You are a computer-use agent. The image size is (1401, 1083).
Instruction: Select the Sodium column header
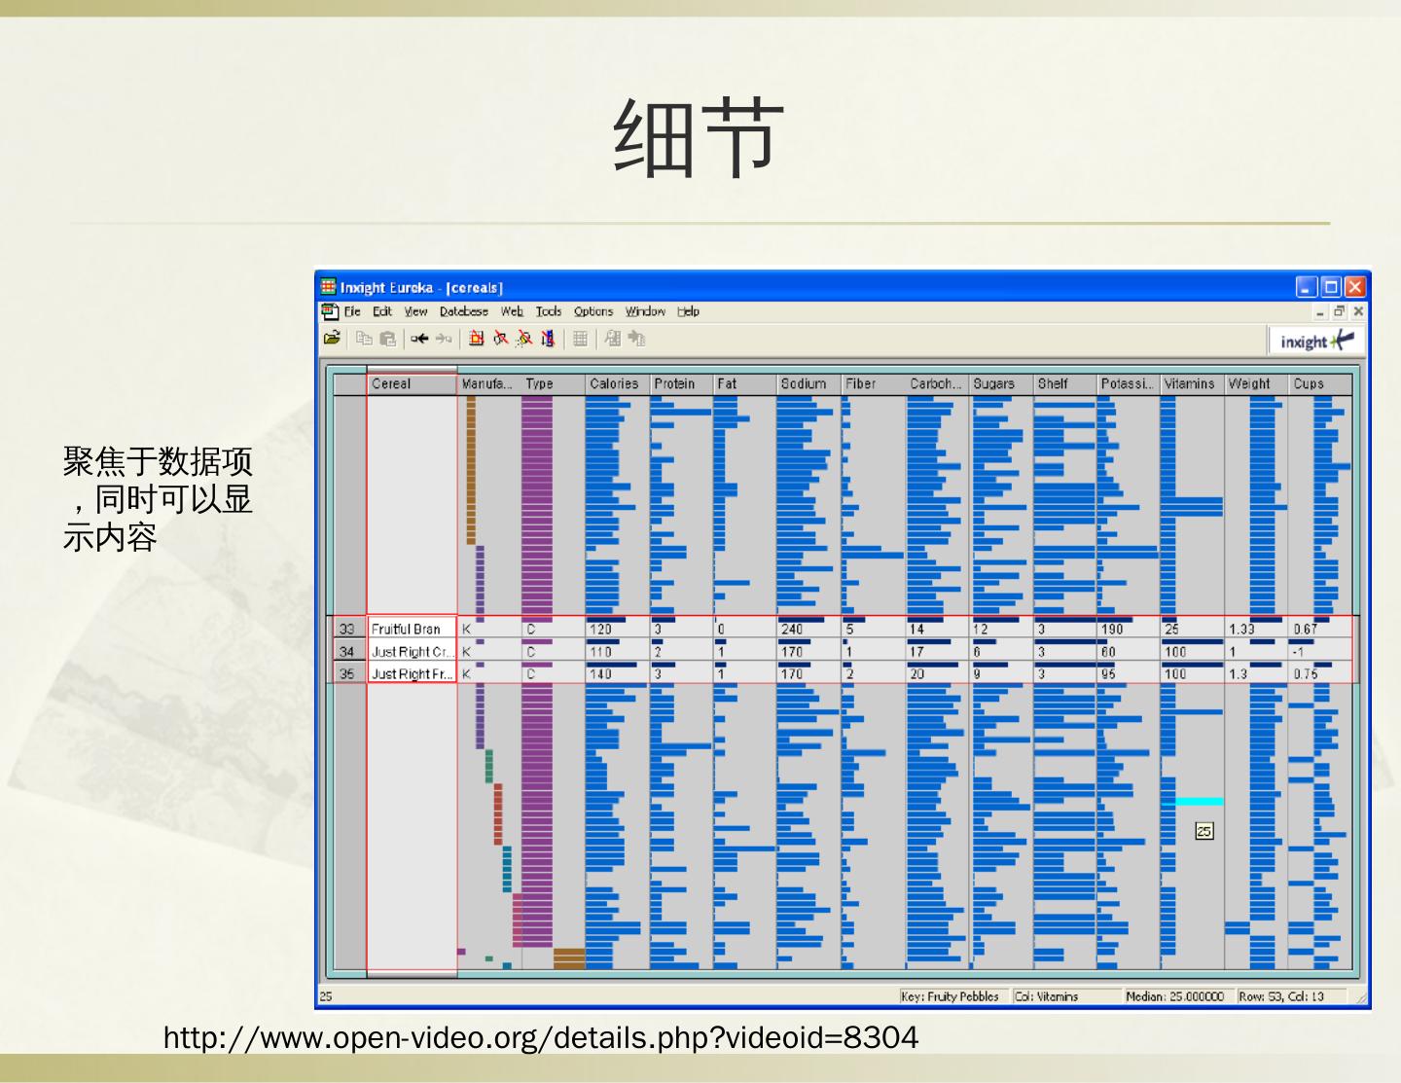pyautogui.click(x=808, y=383)
